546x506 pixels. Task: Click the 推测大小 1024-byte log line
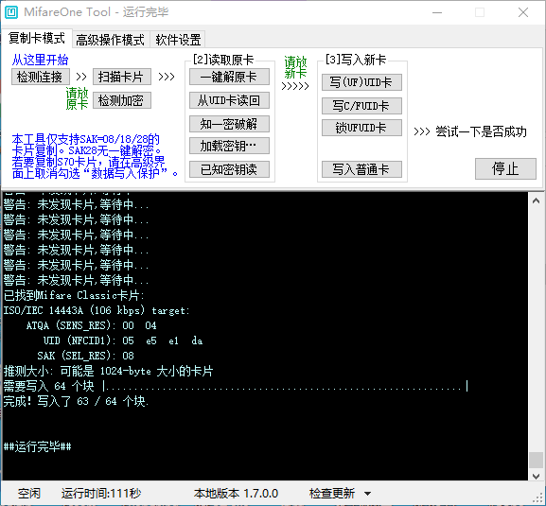[108, 371]
